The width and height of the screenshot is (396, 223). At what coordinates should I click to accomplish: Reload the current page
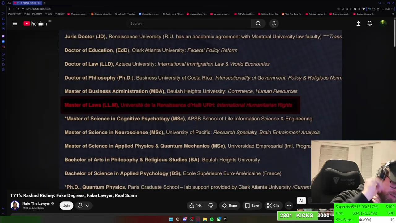click(18, 9)
